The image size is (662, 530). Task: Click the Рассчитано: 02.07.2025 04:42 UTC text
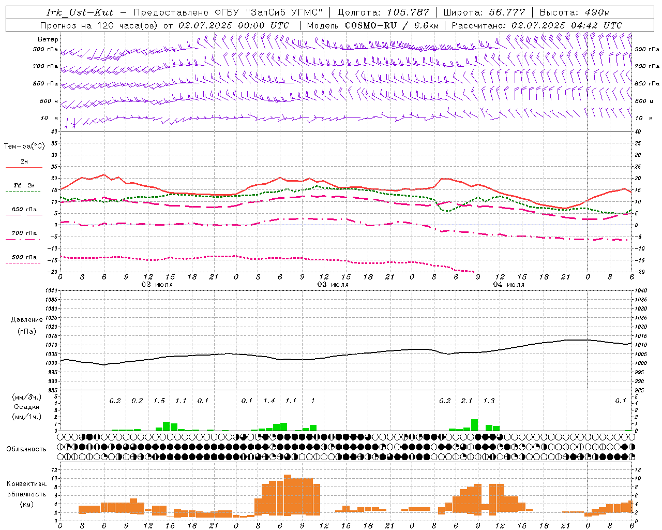point(537,25)
